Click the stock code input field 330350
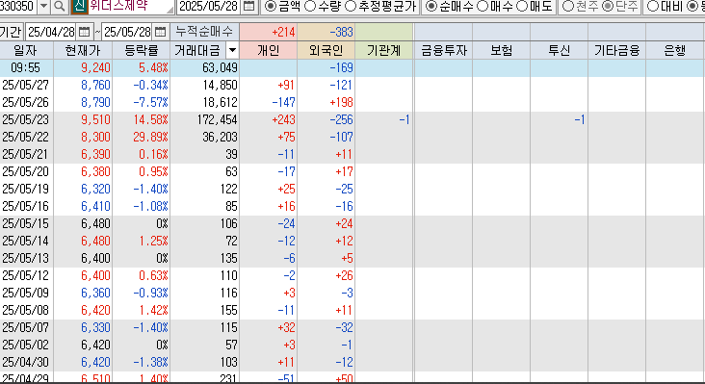Screen dimensions: 705x384 point(18,7)
